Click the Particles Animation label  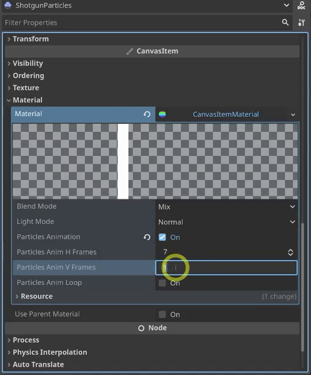[49, 237]
